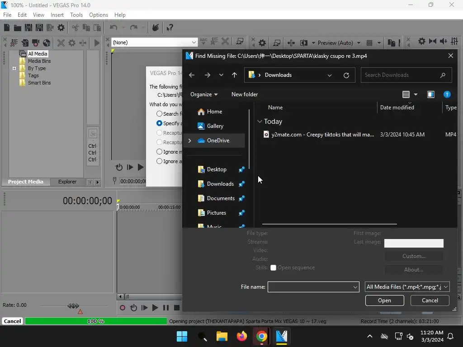This screenshot has width=463, height=347.
Task: Click the Undo arrow icon
Action: point(113,28)
